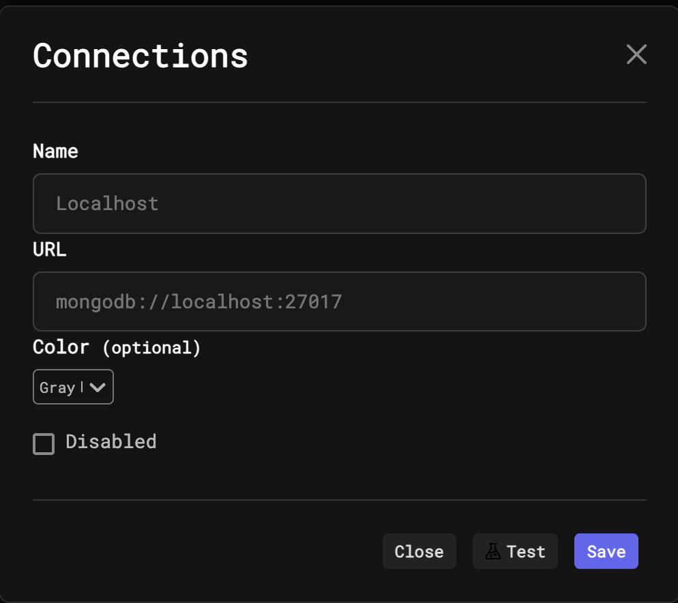Test the MongoDB connection

tap(515, 551)
